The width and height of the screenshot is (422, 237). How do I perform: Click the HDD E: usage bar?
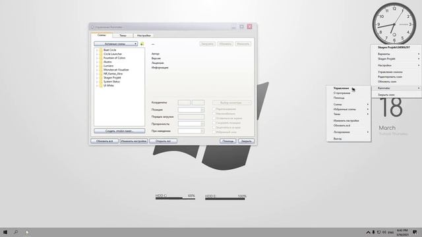[x=225, y=199]
